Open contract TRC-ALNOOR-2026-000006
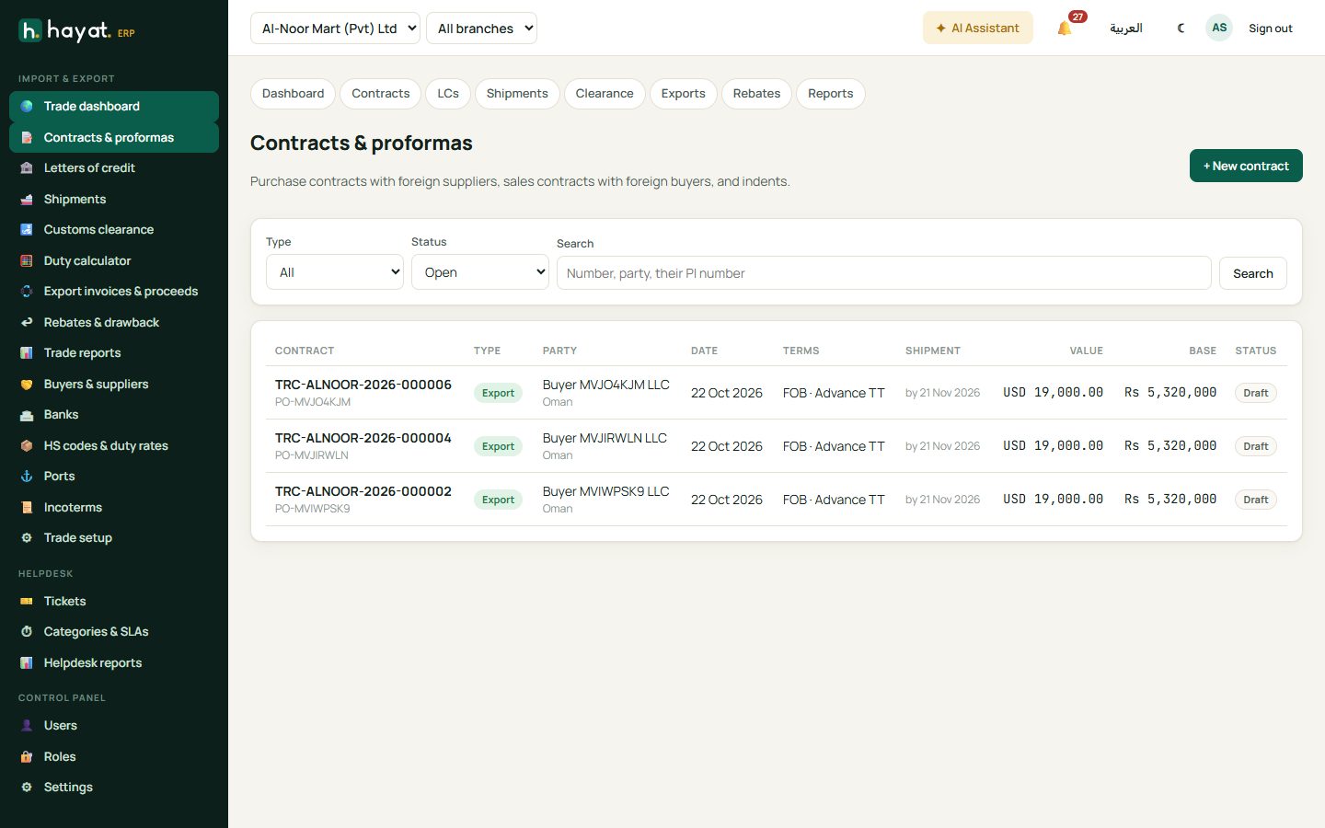Viewport: 1325px width, 828px height. (363, 385)
